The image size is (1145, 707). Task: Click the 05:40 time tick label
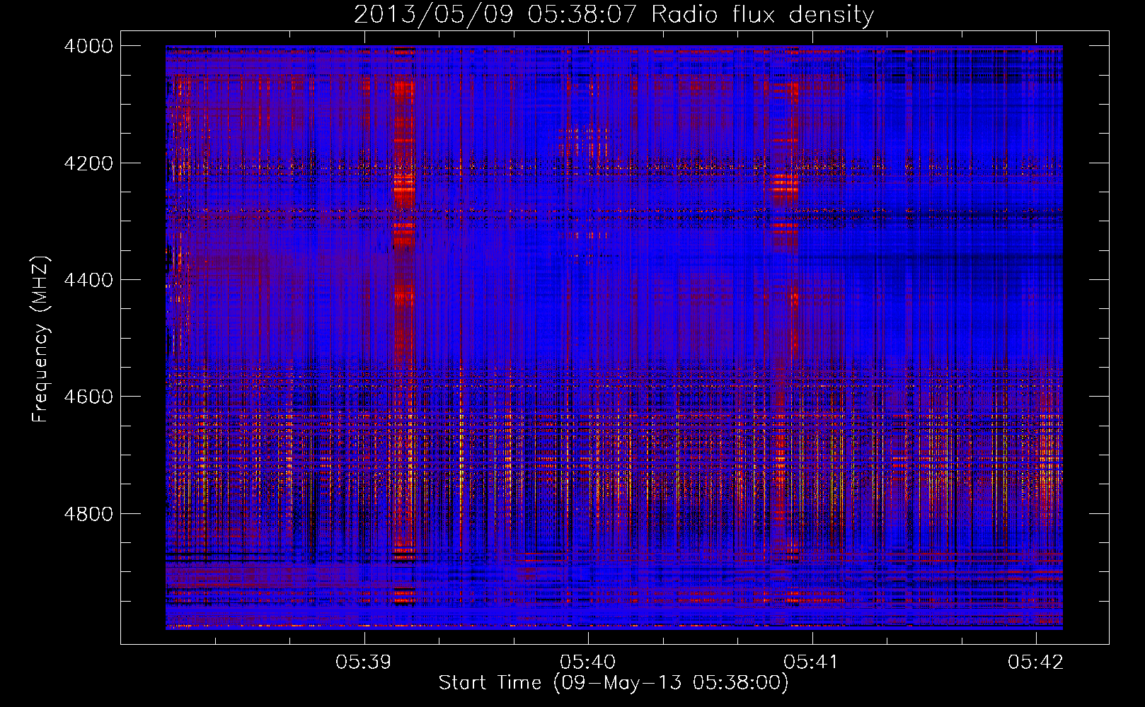click(x=588, y=662)
